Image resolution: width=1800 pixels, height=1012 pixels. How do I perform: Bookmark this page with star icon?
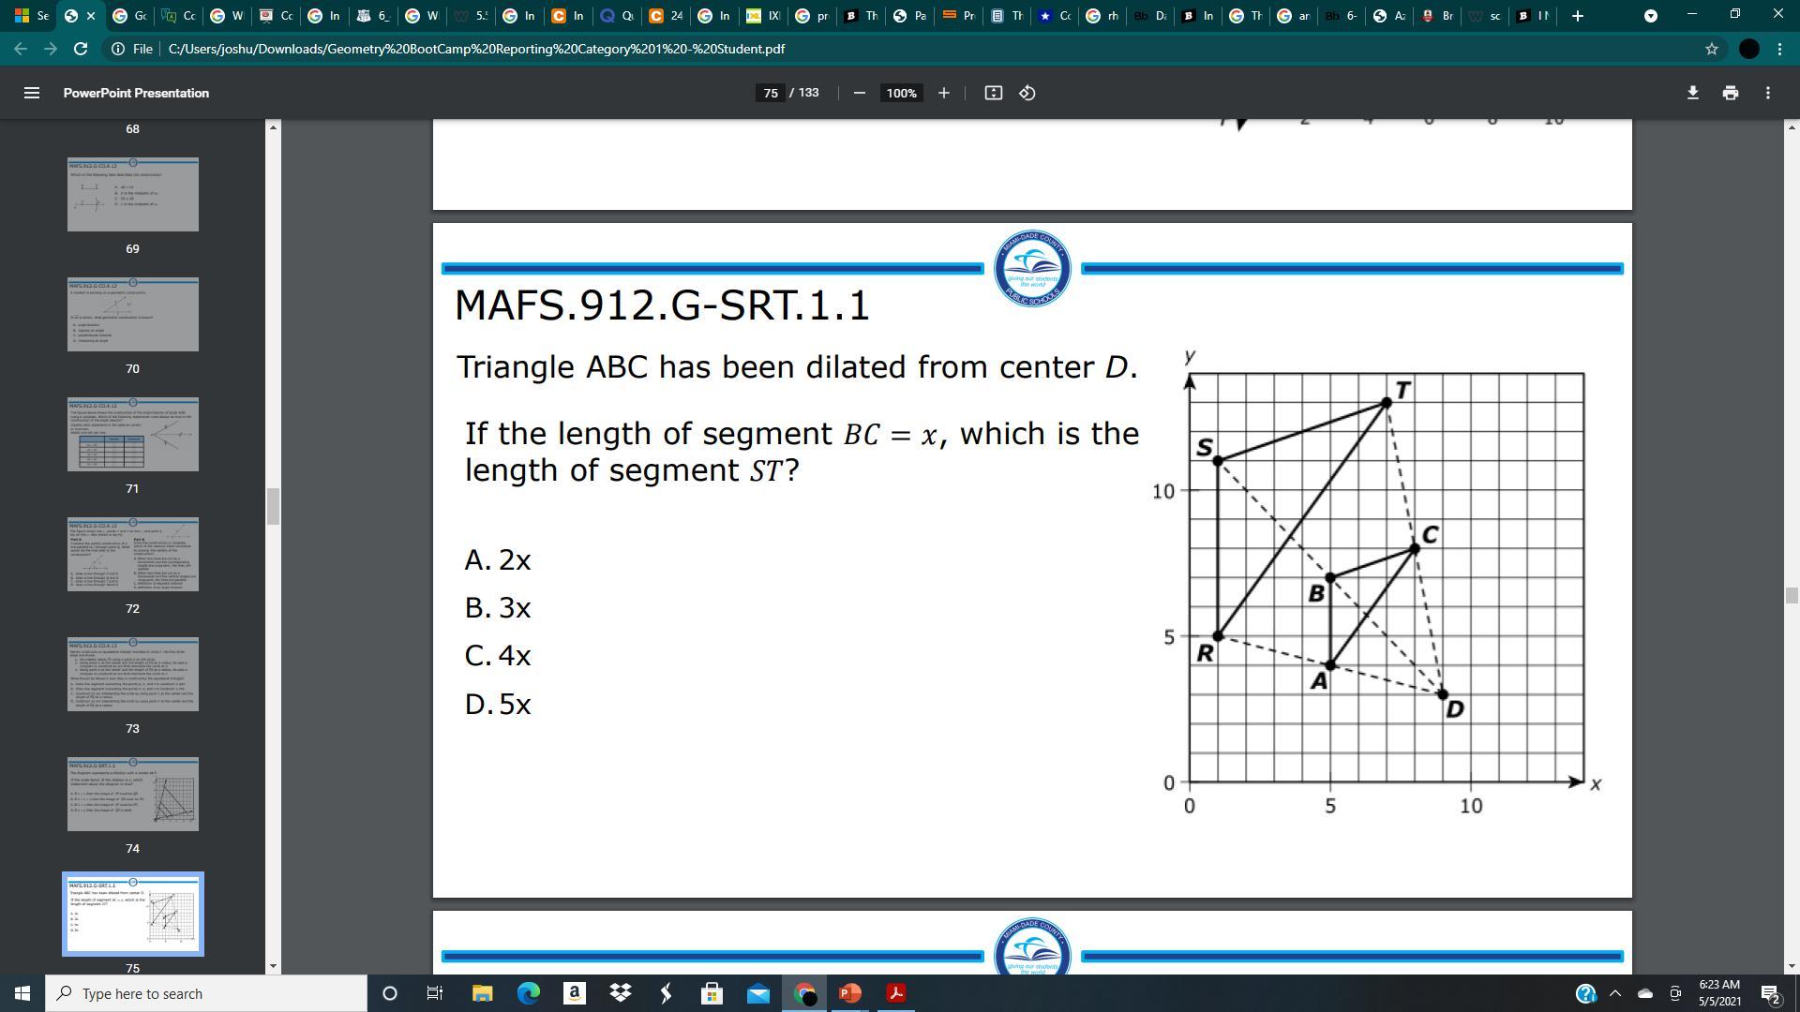[1711, 49]
